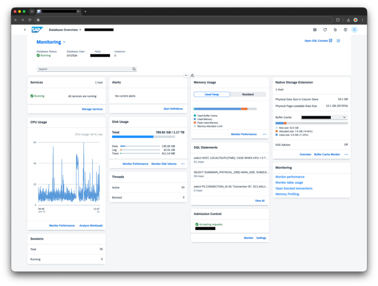Pin the header with the pin icon

click(x=192, y=76)
